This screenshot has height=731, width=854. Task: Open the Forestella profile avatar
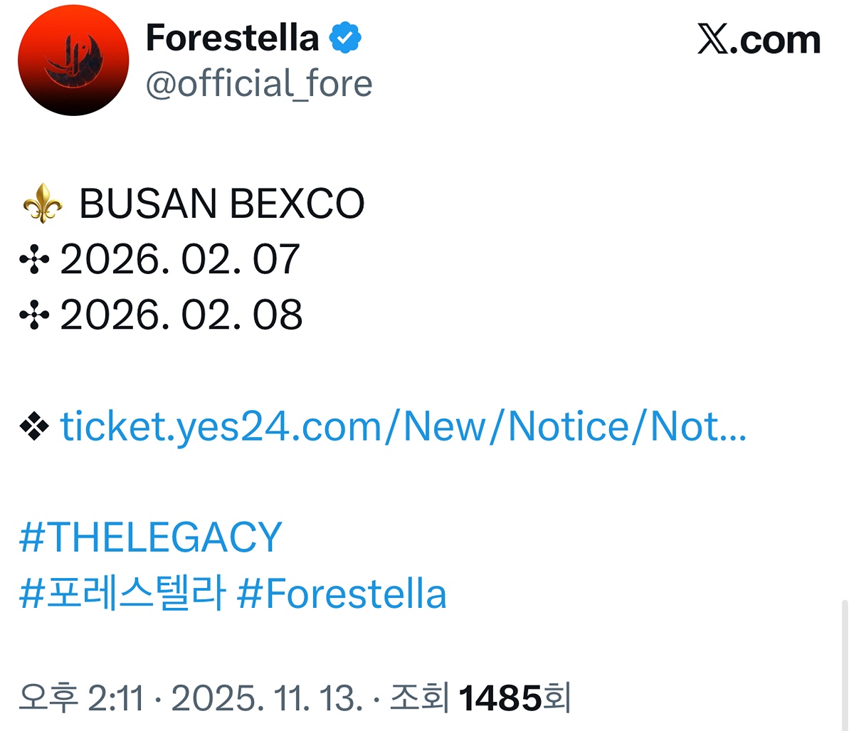click(73, 60)
